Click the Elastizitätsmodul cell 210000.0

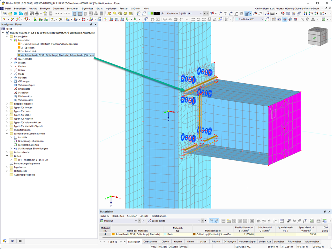(244, 234)
